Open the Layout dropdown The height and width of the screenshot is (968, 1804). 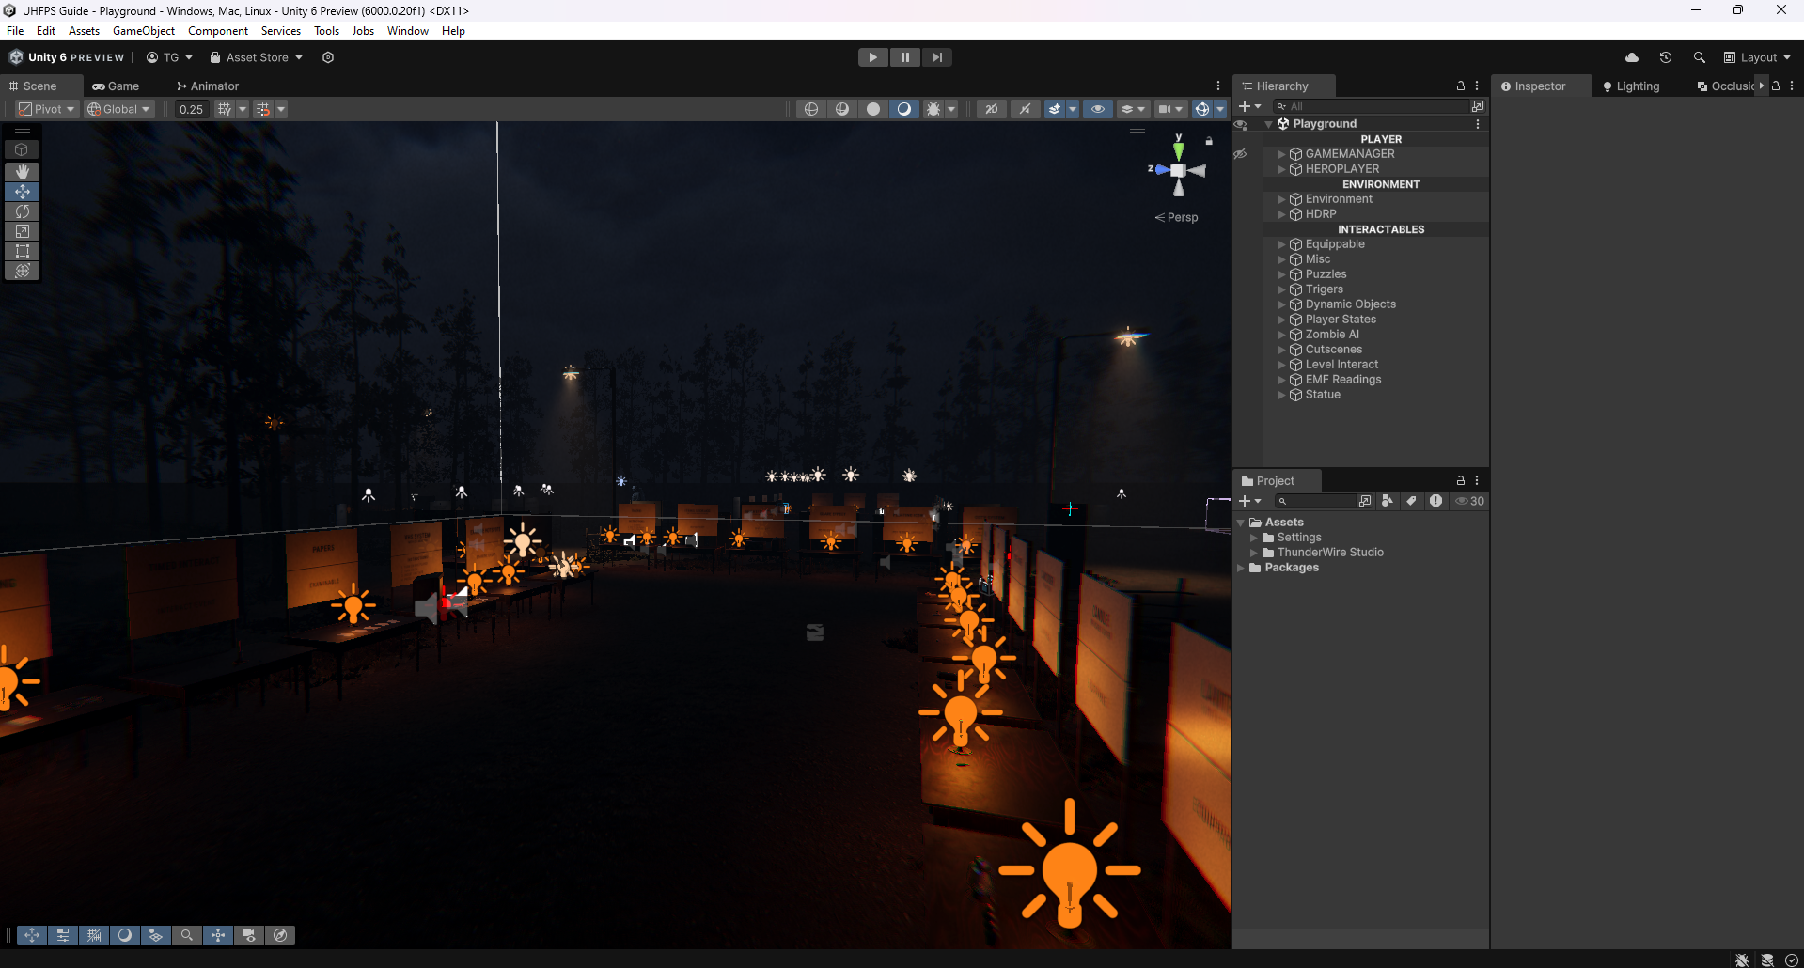[x=1757, y=57]
